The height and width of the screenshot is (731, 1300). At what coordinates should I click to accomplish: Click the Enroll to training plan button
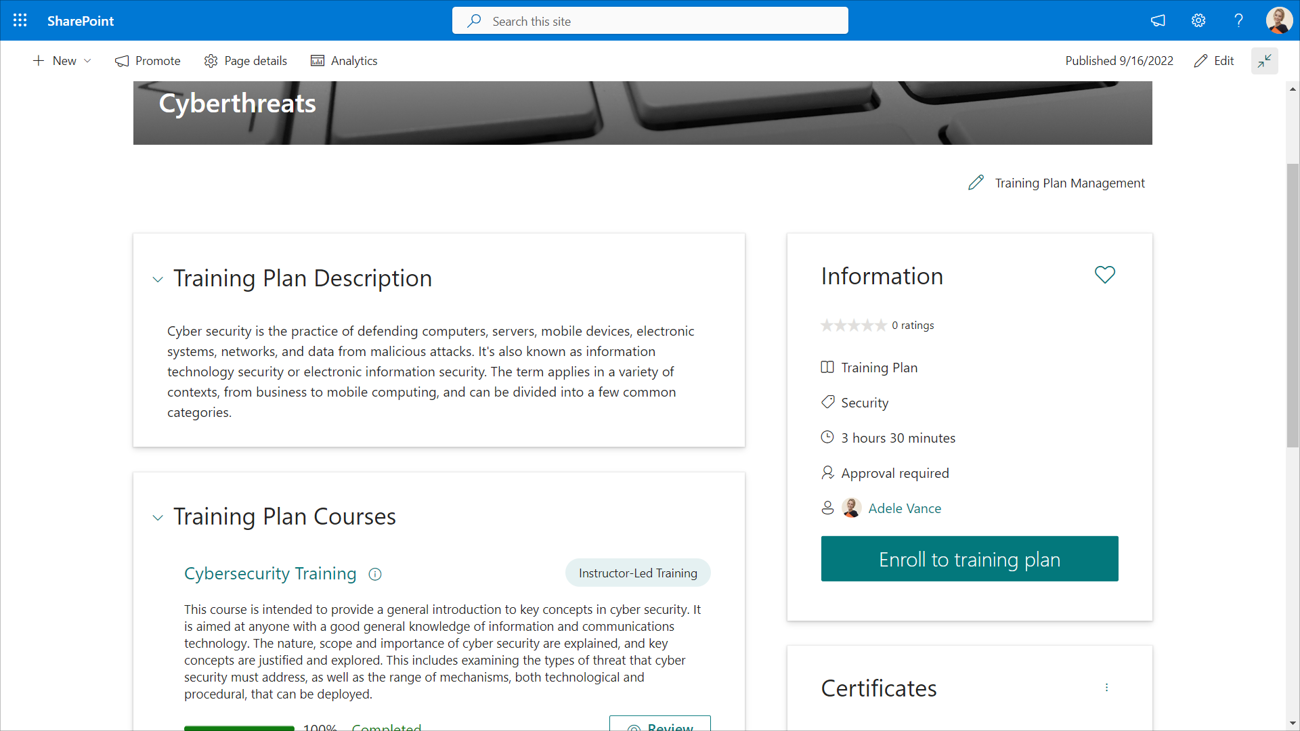969,559
